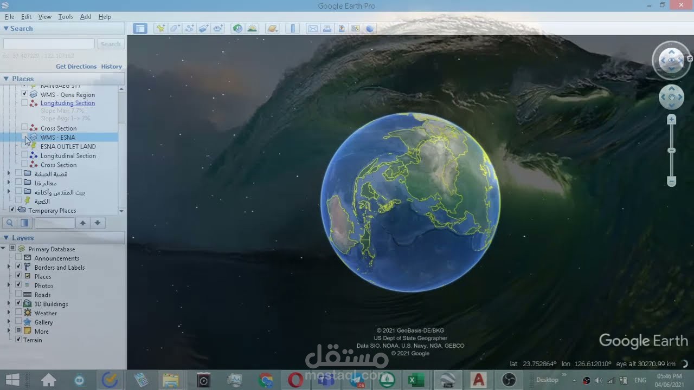Zoom in with the plus button
The image size is (694, 390).
coord(671,119)
